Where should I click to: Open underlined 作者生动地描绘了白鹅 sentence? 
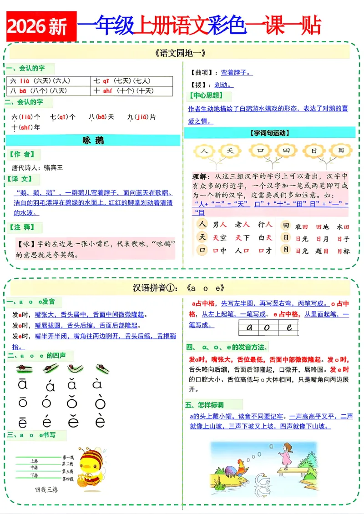(x=268, y=115)
